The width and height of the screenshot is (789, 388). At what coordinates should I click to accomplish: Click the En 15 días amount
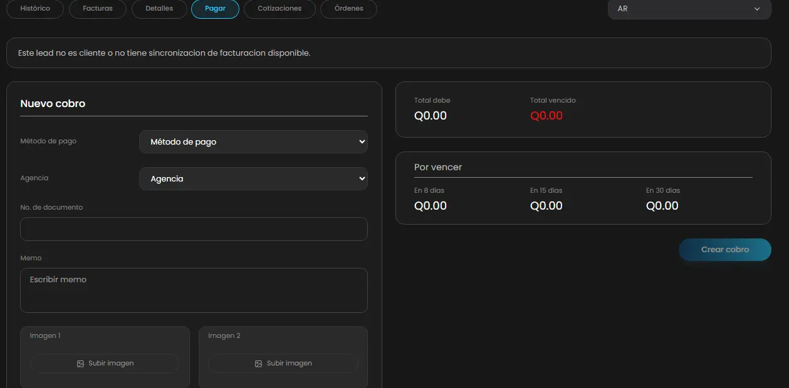click(x=546, y=206)
